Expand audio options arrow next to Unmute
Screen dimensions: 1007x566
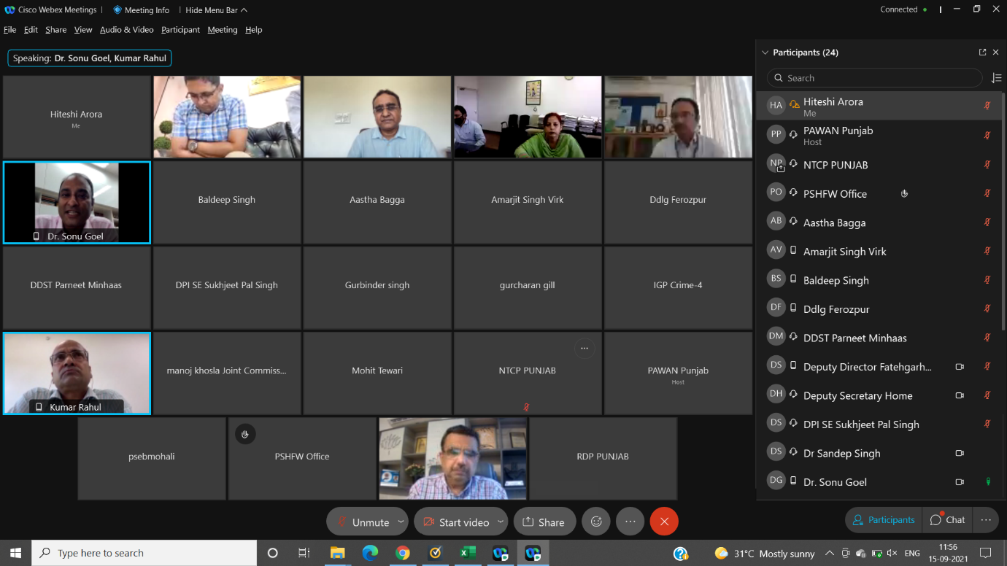401,522
